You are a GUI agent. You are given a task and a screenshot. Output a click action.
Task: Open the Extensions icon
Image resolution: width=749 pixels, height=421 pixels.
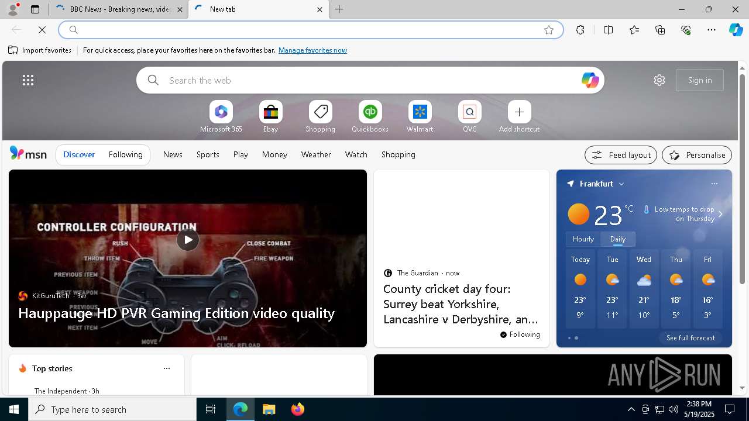tap(580, 30)
